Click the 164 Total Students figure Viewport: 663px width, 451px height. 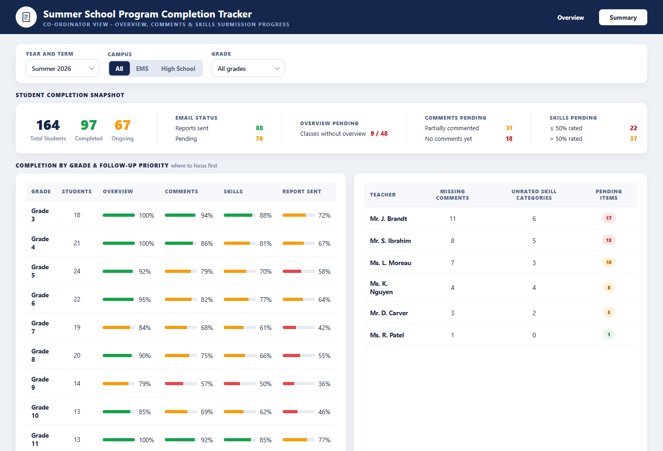[48, 125]
